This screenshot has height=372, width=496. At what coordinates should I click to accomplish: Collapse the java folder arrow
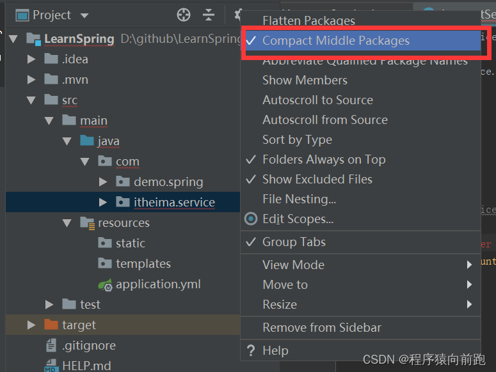[67, 141]
